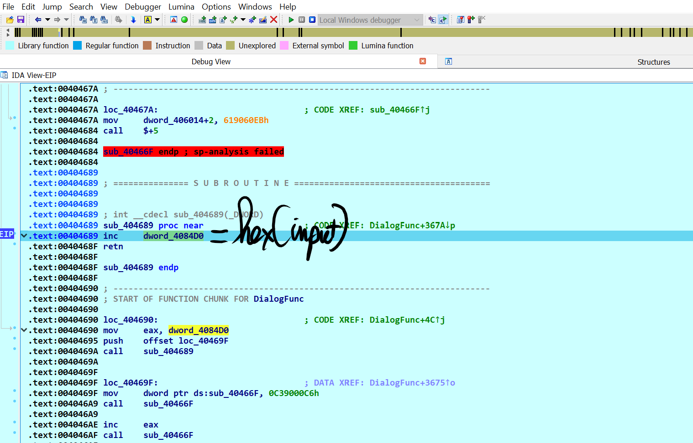
Task: Open the Lumina menu
Action: (x=181, y=7)
